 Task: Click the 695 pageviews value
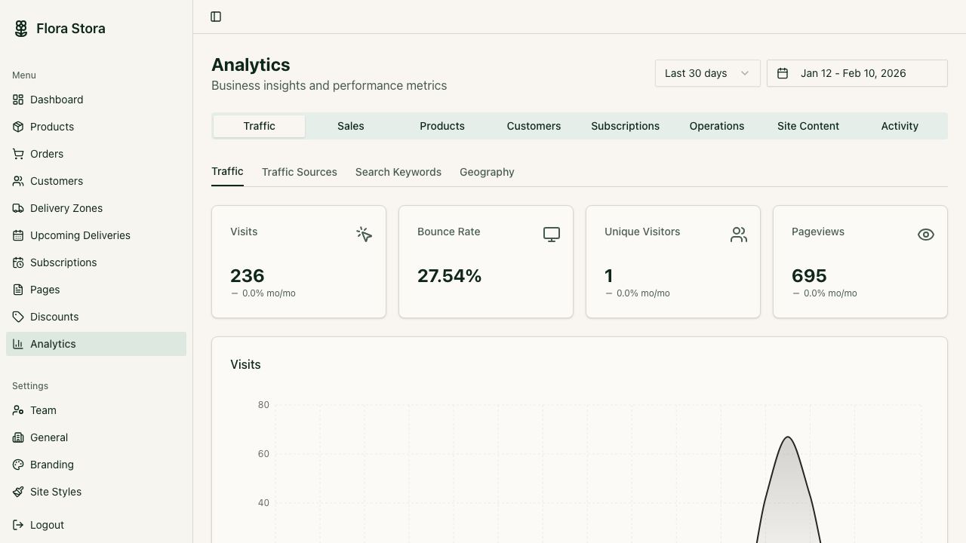click(x=809, y=276)
